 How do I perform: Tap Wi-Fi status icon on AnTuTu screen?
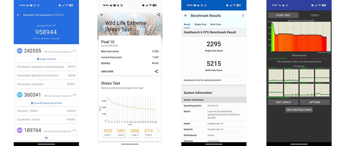(x=67, y=5)
